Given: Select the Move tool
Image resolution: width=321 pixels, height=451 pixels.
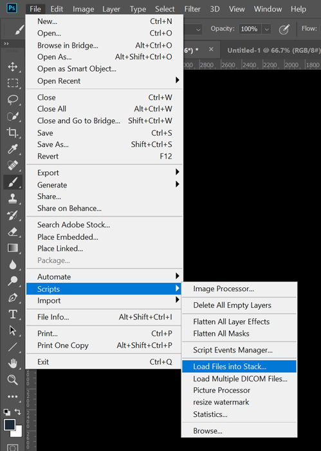Looking at the screenshot, I should coord(12,67).
